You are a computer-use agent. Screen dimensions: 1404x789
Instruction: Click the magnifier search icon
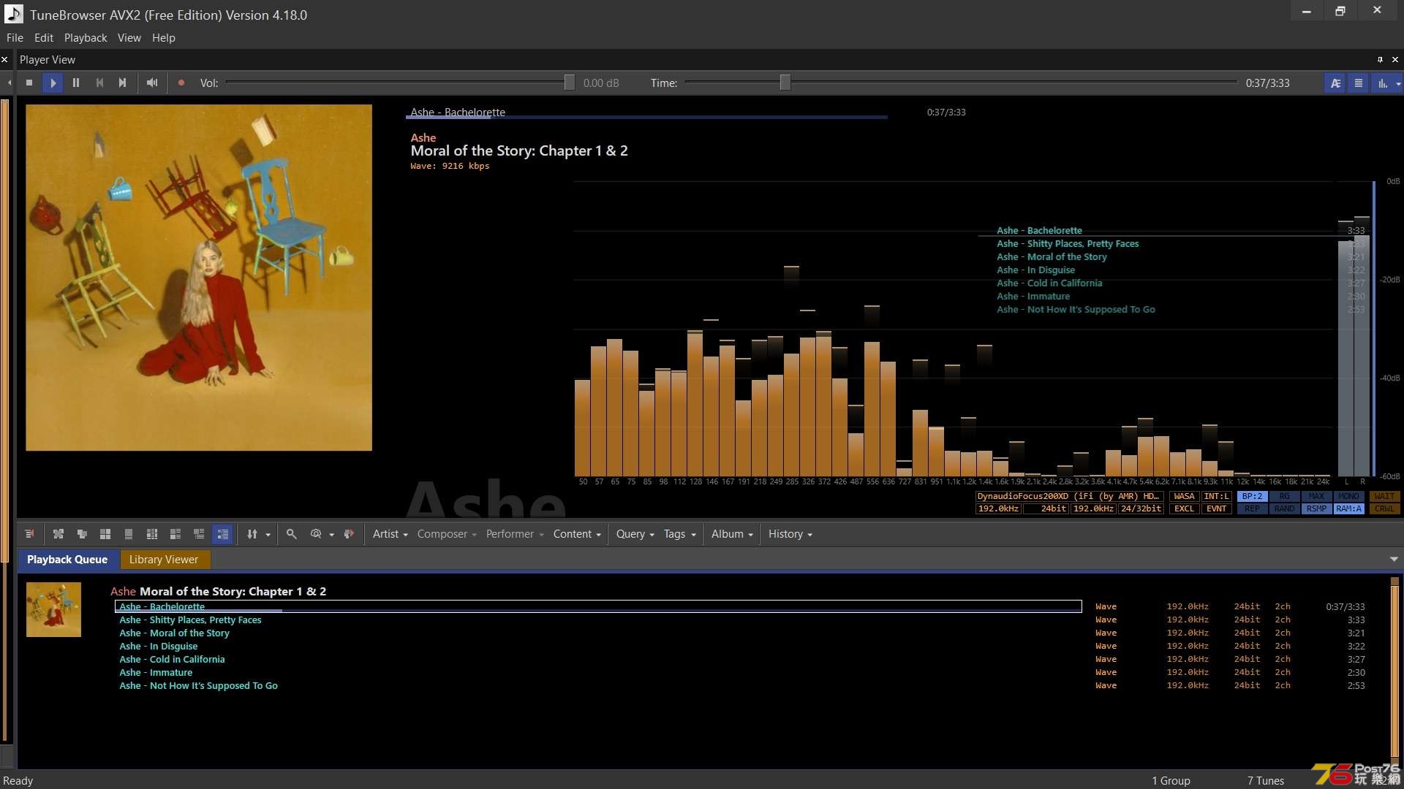[291, 534]
